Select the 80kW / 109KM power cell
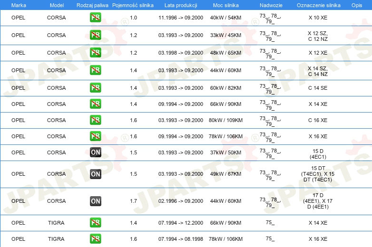 click(x=225, y=120)
